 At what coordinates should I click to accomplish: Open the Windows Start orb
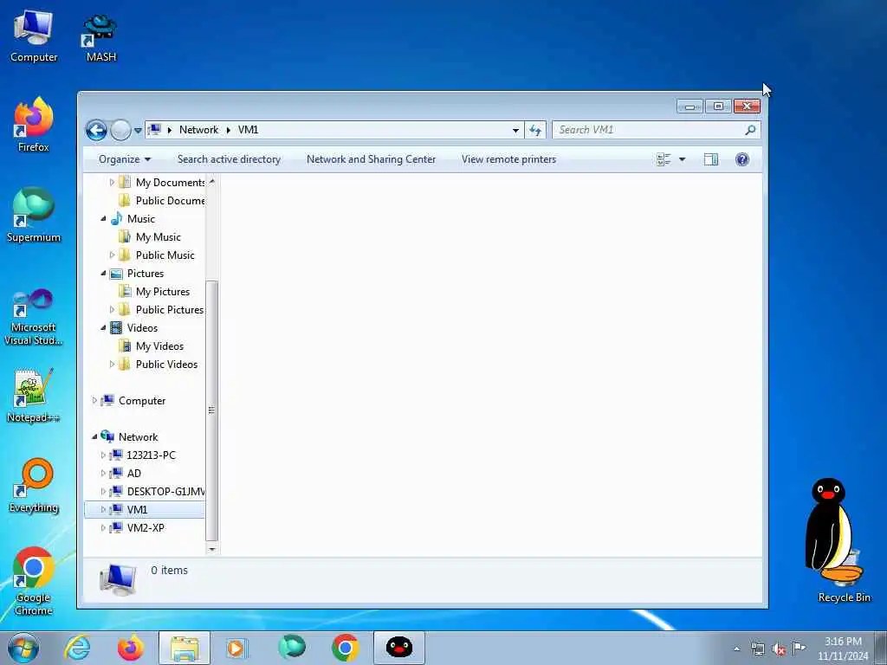pyautogui.click(x=23, y=648)
